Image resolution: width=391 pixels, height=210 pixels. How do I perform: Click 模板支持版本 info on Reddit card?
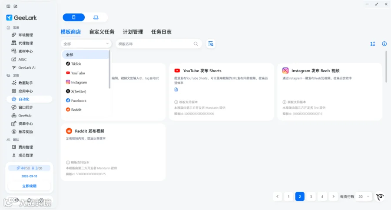click(78, 163)
